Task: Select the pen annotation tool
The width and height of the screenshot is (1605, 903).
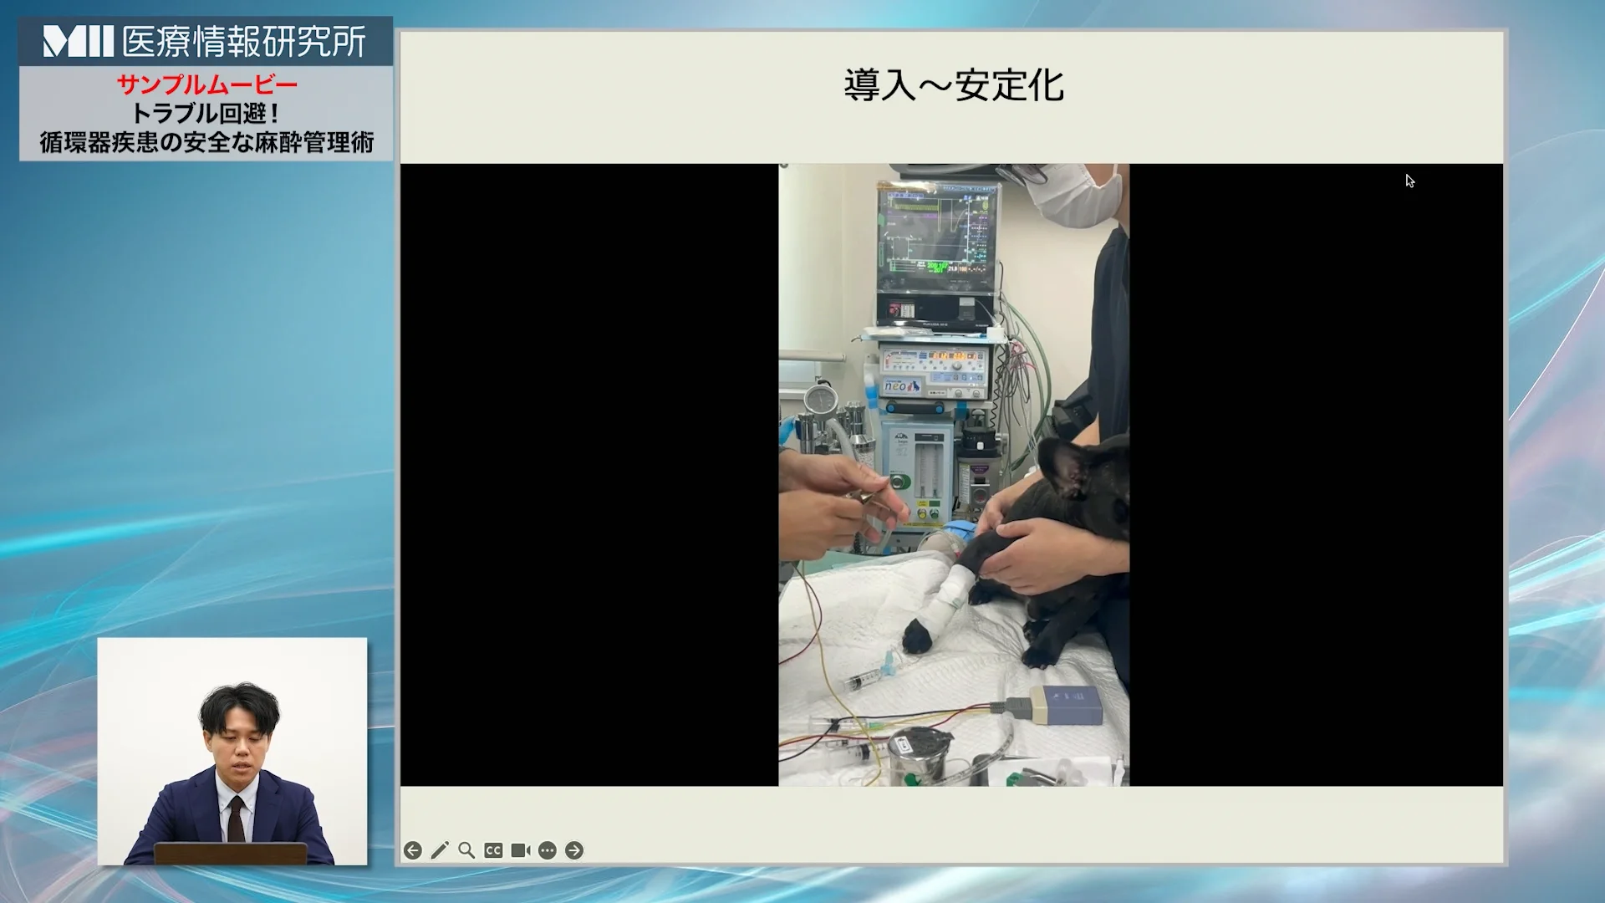Action: coord(440,850)
